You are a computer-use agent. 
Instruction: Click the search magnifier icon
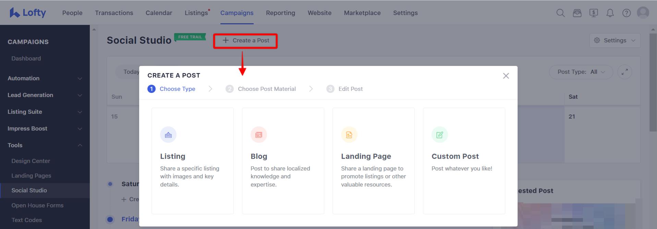click(x=560, y=13)
